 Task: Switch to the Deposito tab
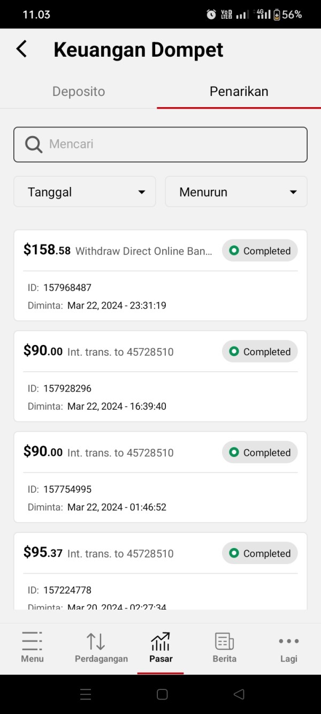tap(79, 92)
